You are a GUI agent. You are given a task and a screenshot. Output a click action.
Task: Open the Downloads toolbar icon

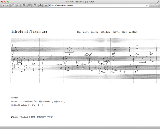[x=24, y=5]
